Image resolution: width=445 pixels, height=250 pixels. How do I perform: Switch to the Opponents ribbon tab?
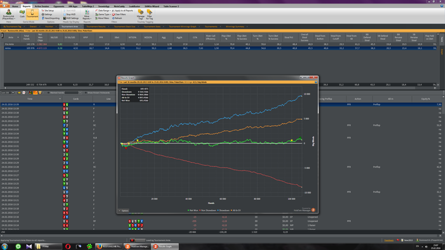(x=58, y=6)
